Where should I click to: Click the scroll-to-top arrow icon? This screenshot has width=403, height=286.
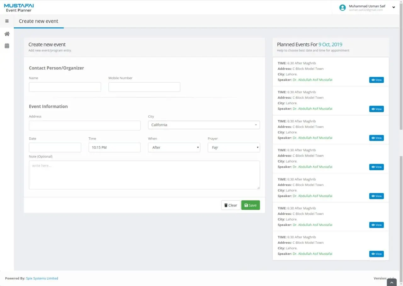tap(392, 283)
